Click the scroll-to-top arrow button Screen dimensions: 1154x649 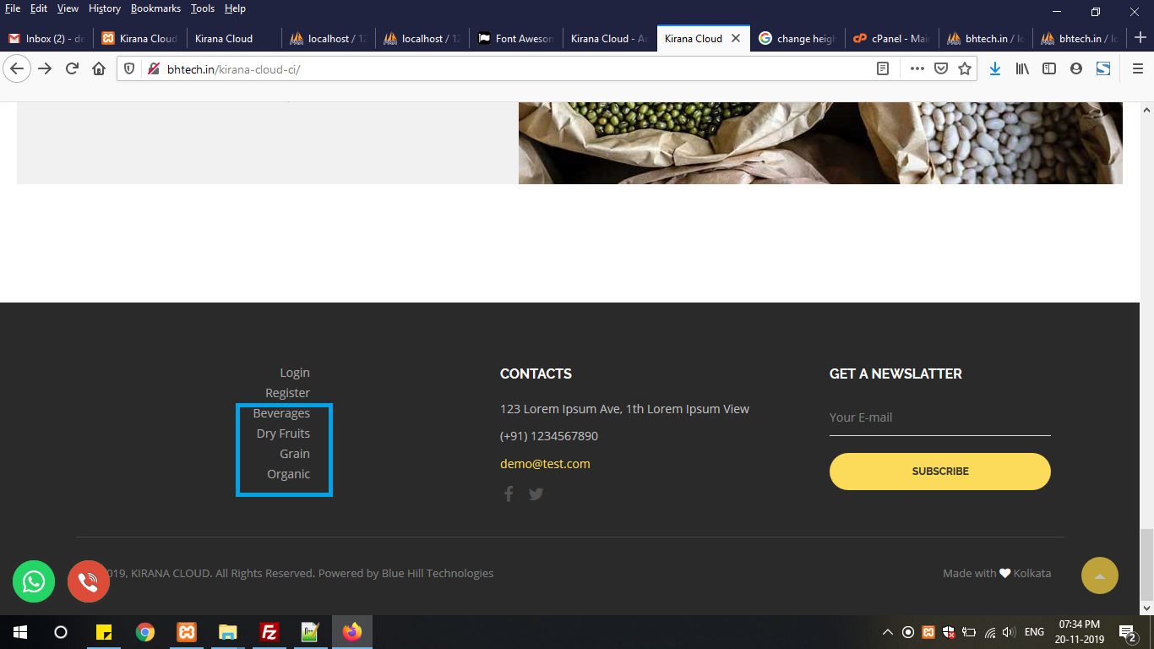point(1099,575)
